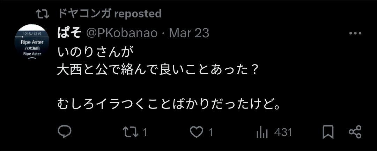Click the 431 views count
377x151 pixels.
point(283,133)
